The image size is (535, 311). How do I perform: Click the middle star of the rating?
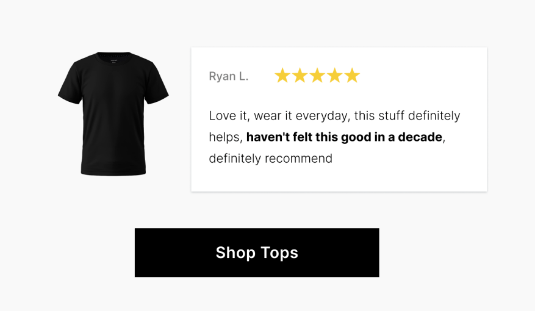317,76
